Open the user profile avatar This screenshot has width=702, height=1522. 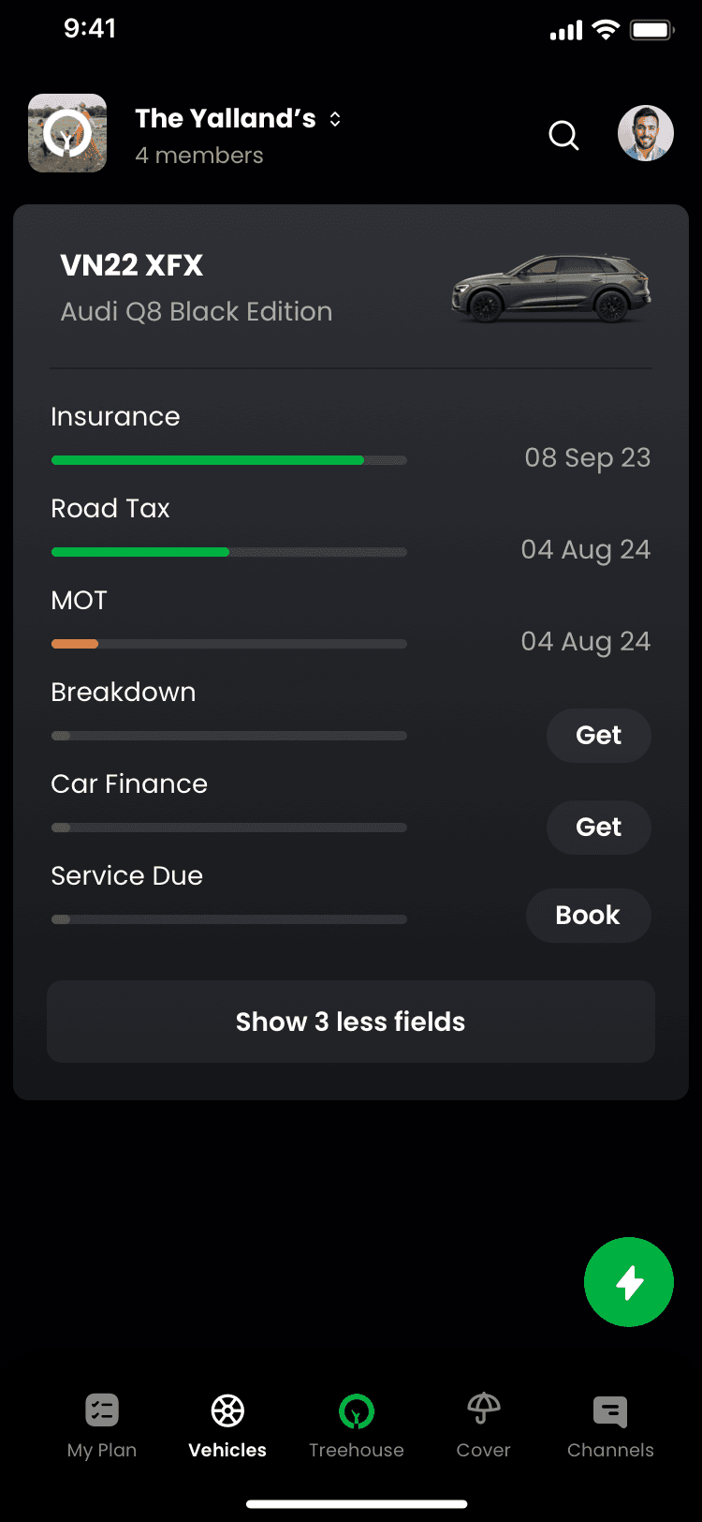click(646, 133)
